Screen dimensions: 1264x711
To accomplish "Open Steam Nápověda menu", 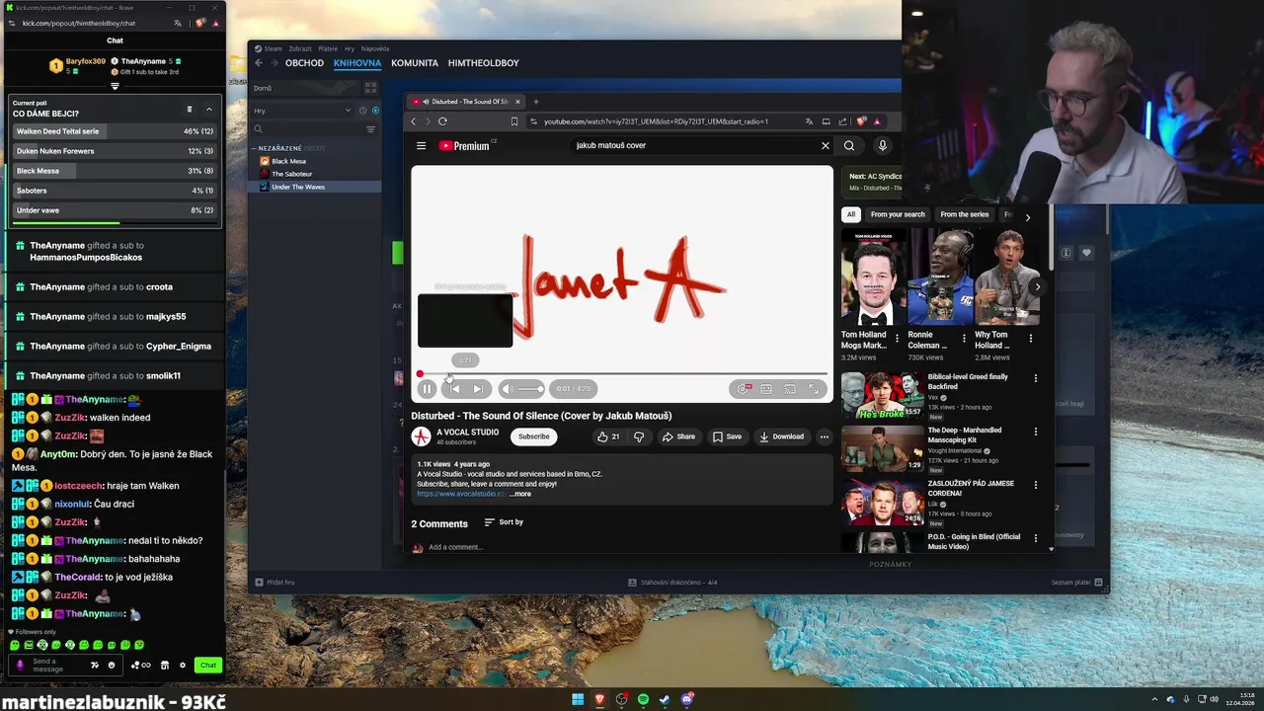I will (x=375, y=48).
